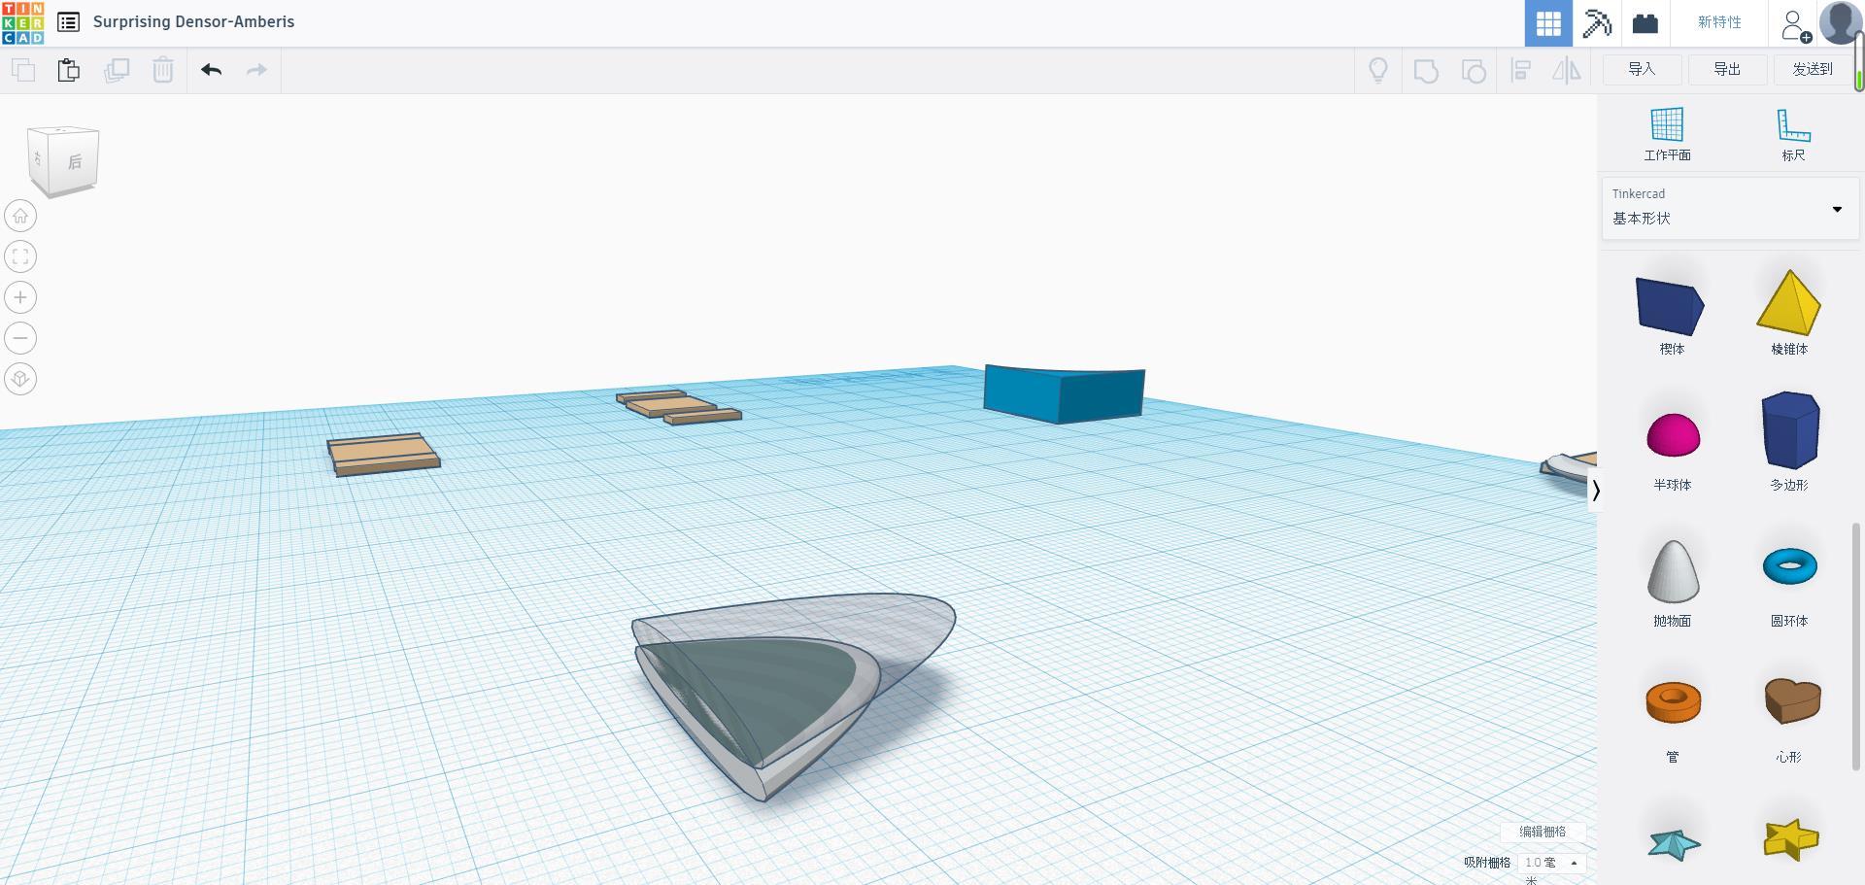Screen dimensions: 1865x885
Task: Redo the last action
Action: coord(256,70)
